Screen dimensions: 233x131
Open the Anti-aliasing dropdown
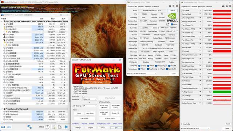[x=90, y=106]
